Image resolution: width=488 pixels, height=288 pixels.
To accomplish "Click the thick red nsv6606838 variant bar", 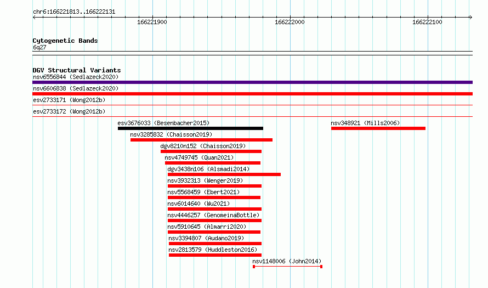I will (x=252, y=94).
